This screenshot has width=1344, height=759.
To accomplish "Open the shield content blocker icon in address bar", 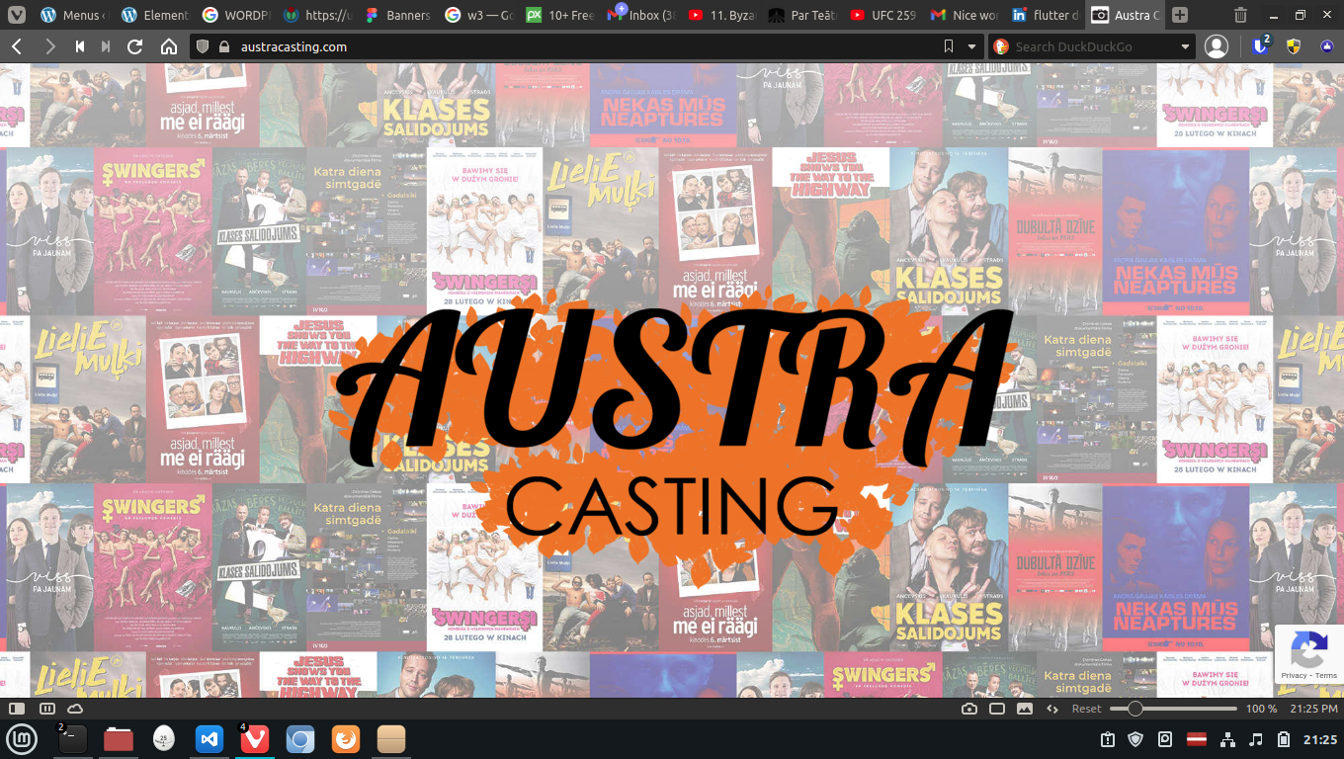I will [203, 46].
